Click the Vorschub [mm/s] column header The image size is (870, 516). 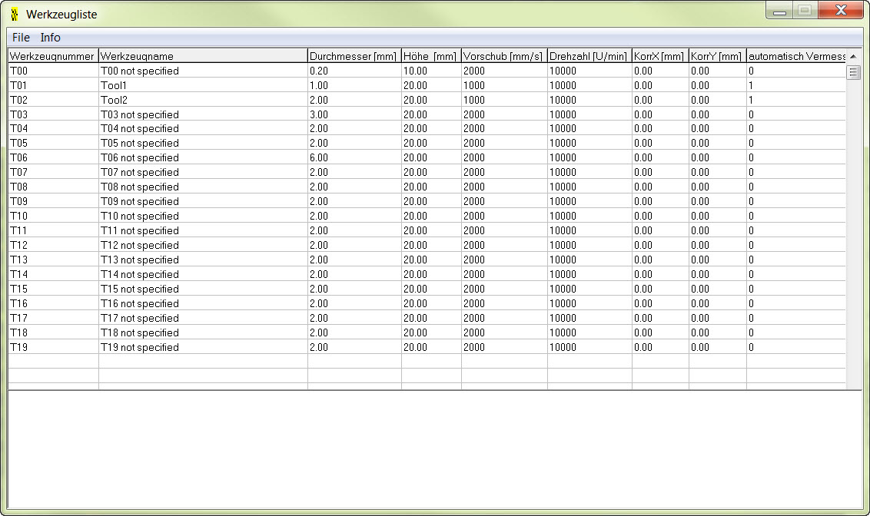[x=503, y=56]
